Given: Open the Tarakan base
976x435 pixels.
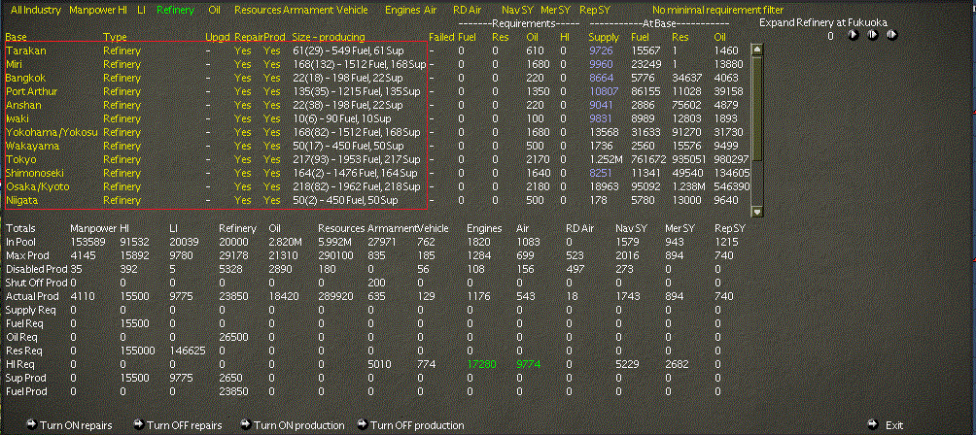Looking at the screenshot, I should tap(23, 50).
